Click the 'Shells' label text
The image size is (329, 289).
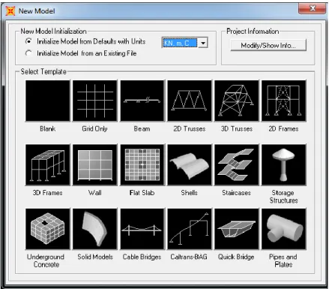click(x=189, y=193)
